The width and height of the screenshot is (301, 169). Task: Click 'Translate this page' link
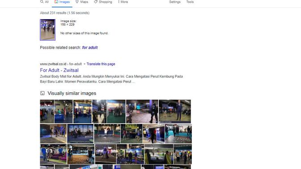(x=101, y=64)
